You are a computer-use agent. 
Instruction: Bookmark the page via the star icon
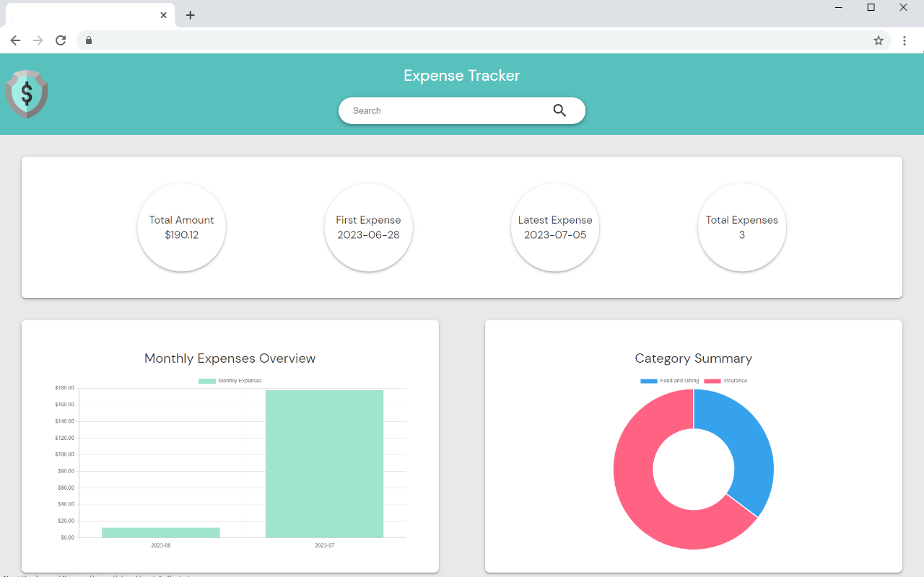[879, 41]
